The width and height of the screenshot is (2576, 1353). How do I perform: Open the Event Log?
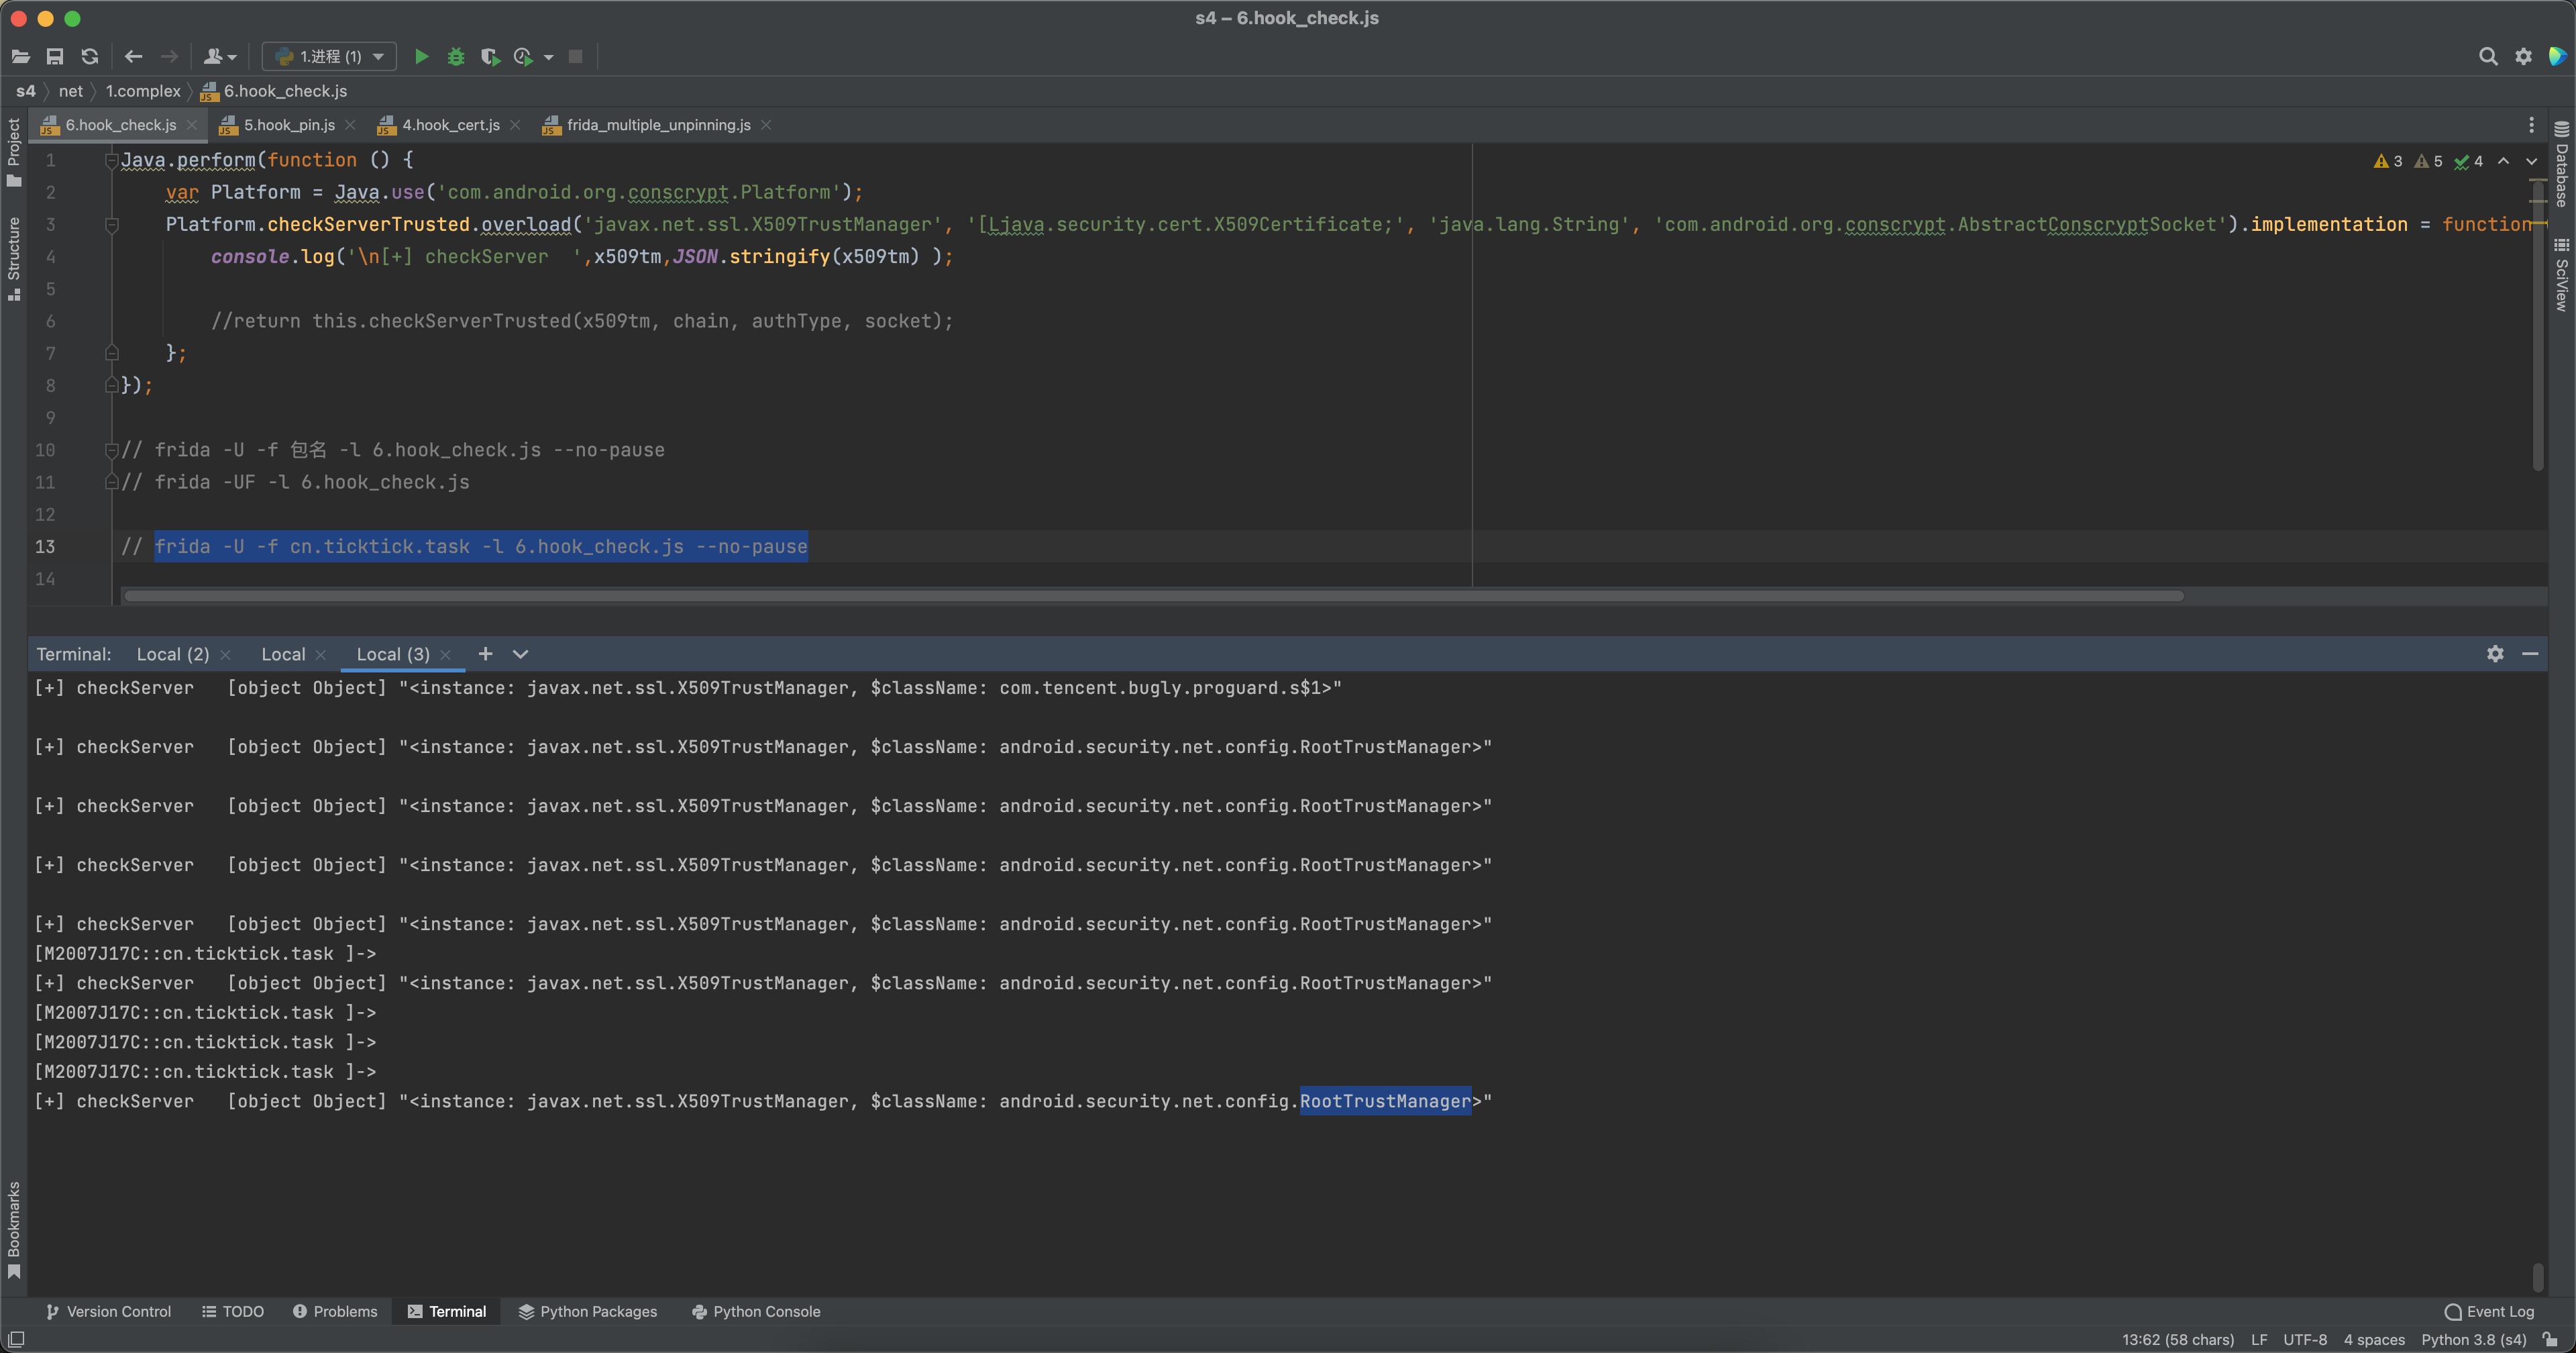(2489, 1312)
